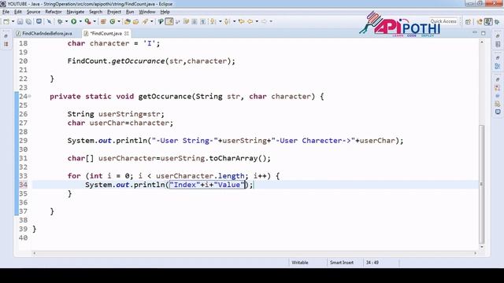504x283 pixels.
Task: Click the Open Perspective icon
Action: [468, 21]
